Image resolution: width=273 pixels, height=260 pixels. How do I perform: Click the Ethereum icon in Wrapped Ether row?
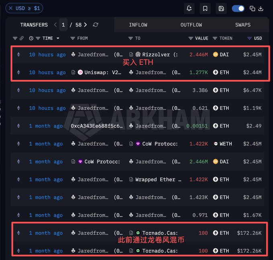pyautogui.click(x=18, y=180)
